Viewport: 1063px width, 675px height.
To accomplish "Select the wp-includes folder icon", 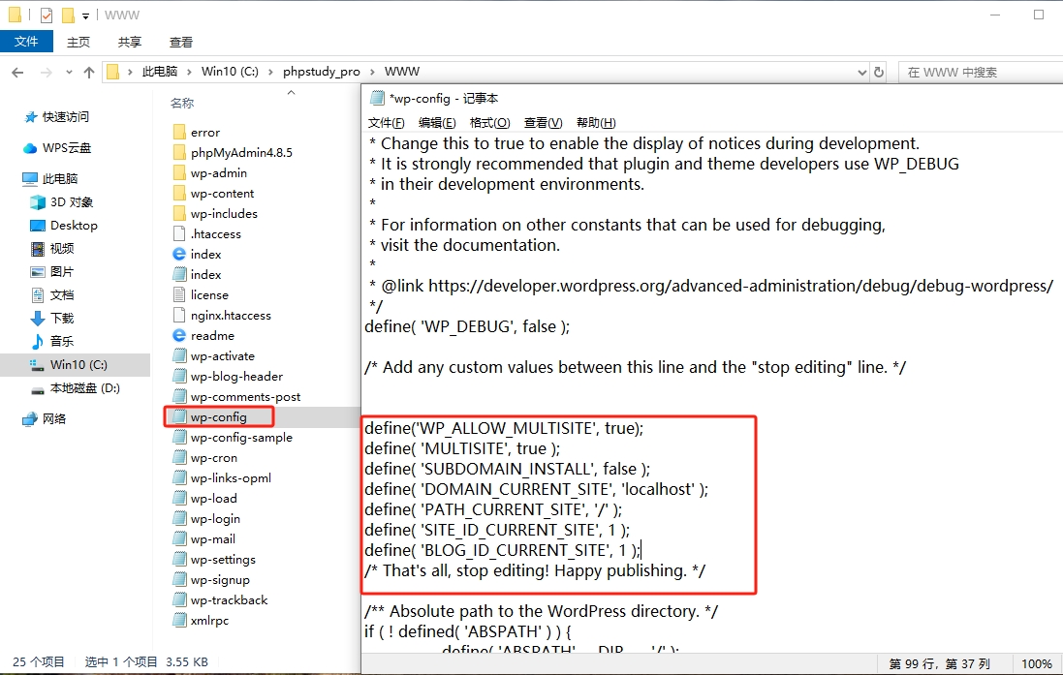I will 179,213.
